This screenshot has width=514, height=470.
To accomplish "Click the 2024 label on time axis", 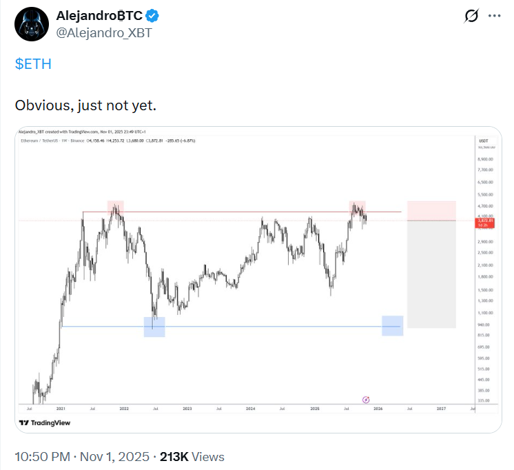I will [x=250, y=409].
